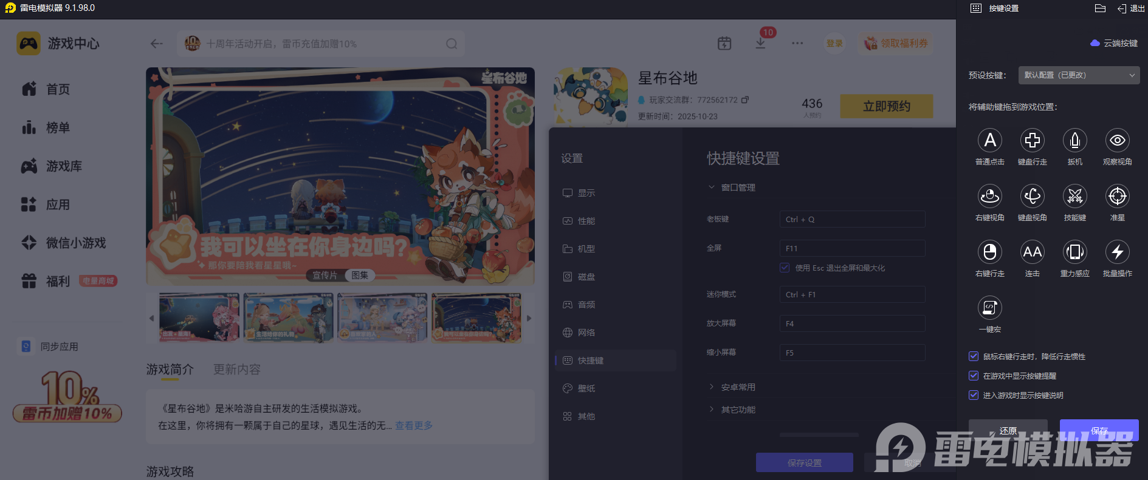This screenshot has height=480, width=1148.
Task: Open 微信小游戏 in the sidebar
Action: pyautogui.click(x=64, y=243)
